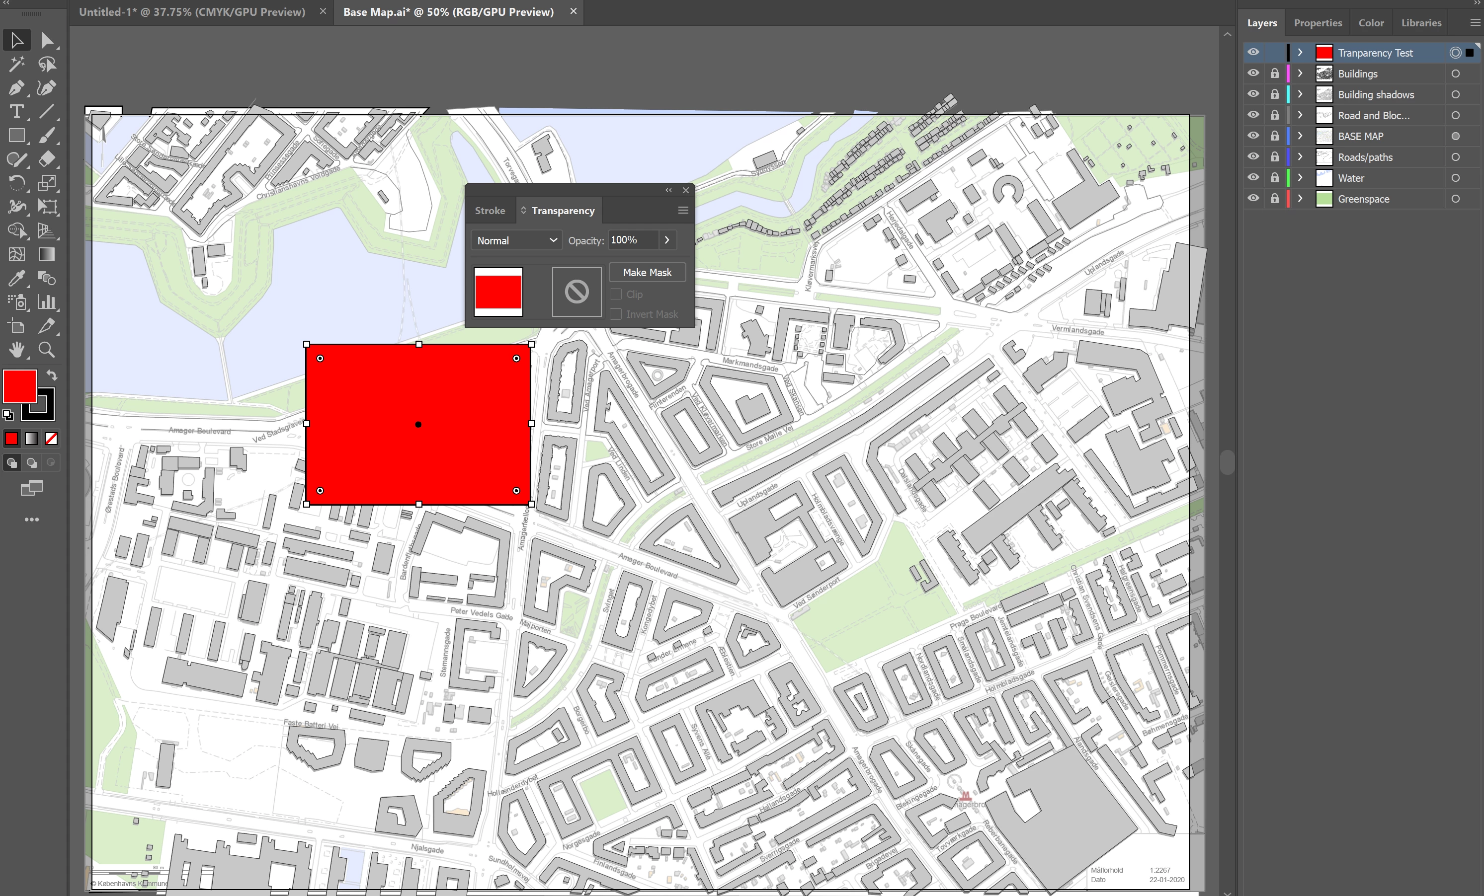The height and width of the screenshot is (896, 1484).
Task: Expand the Tranparency Test layer
Action: 1300,52
